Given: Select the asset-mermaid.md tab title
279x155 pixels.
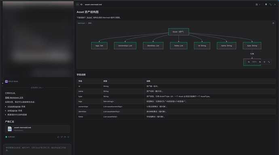Looking at the screenshot, I should (93, 4).
